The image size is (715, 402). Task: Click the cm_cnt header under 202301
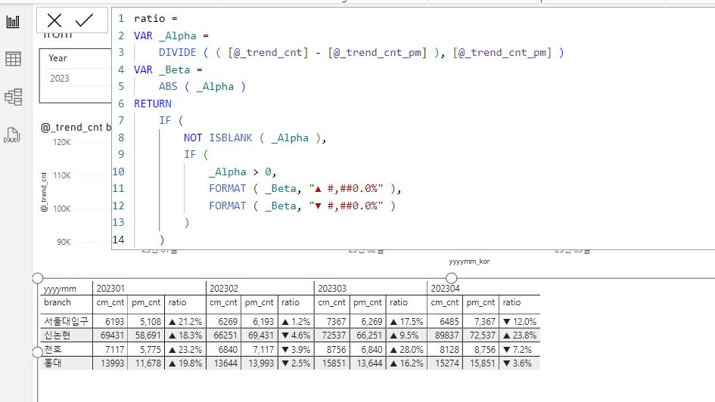point(110,302)
